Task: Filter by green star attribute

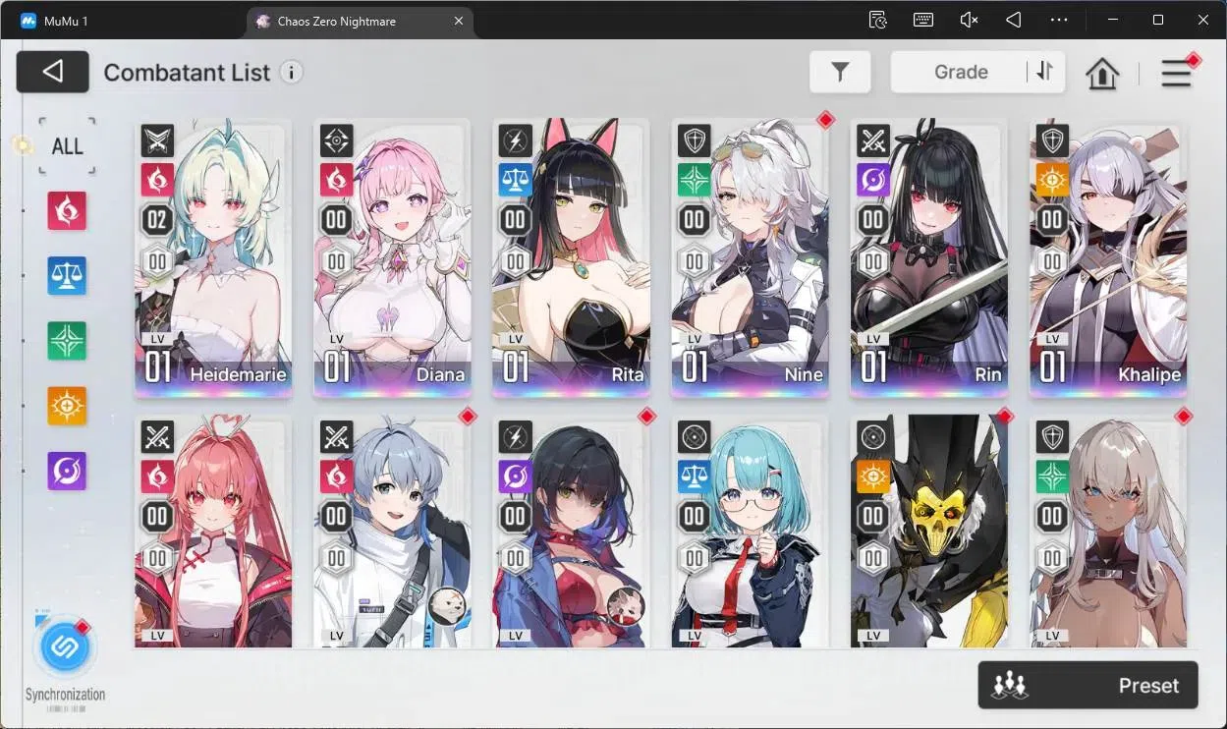Action: [x=68, y=341]
